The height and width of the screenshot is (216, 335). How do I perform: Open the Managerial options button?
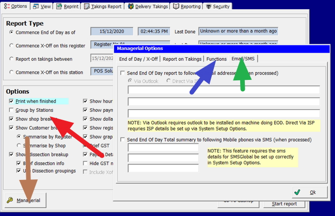[x=25, y=201]
